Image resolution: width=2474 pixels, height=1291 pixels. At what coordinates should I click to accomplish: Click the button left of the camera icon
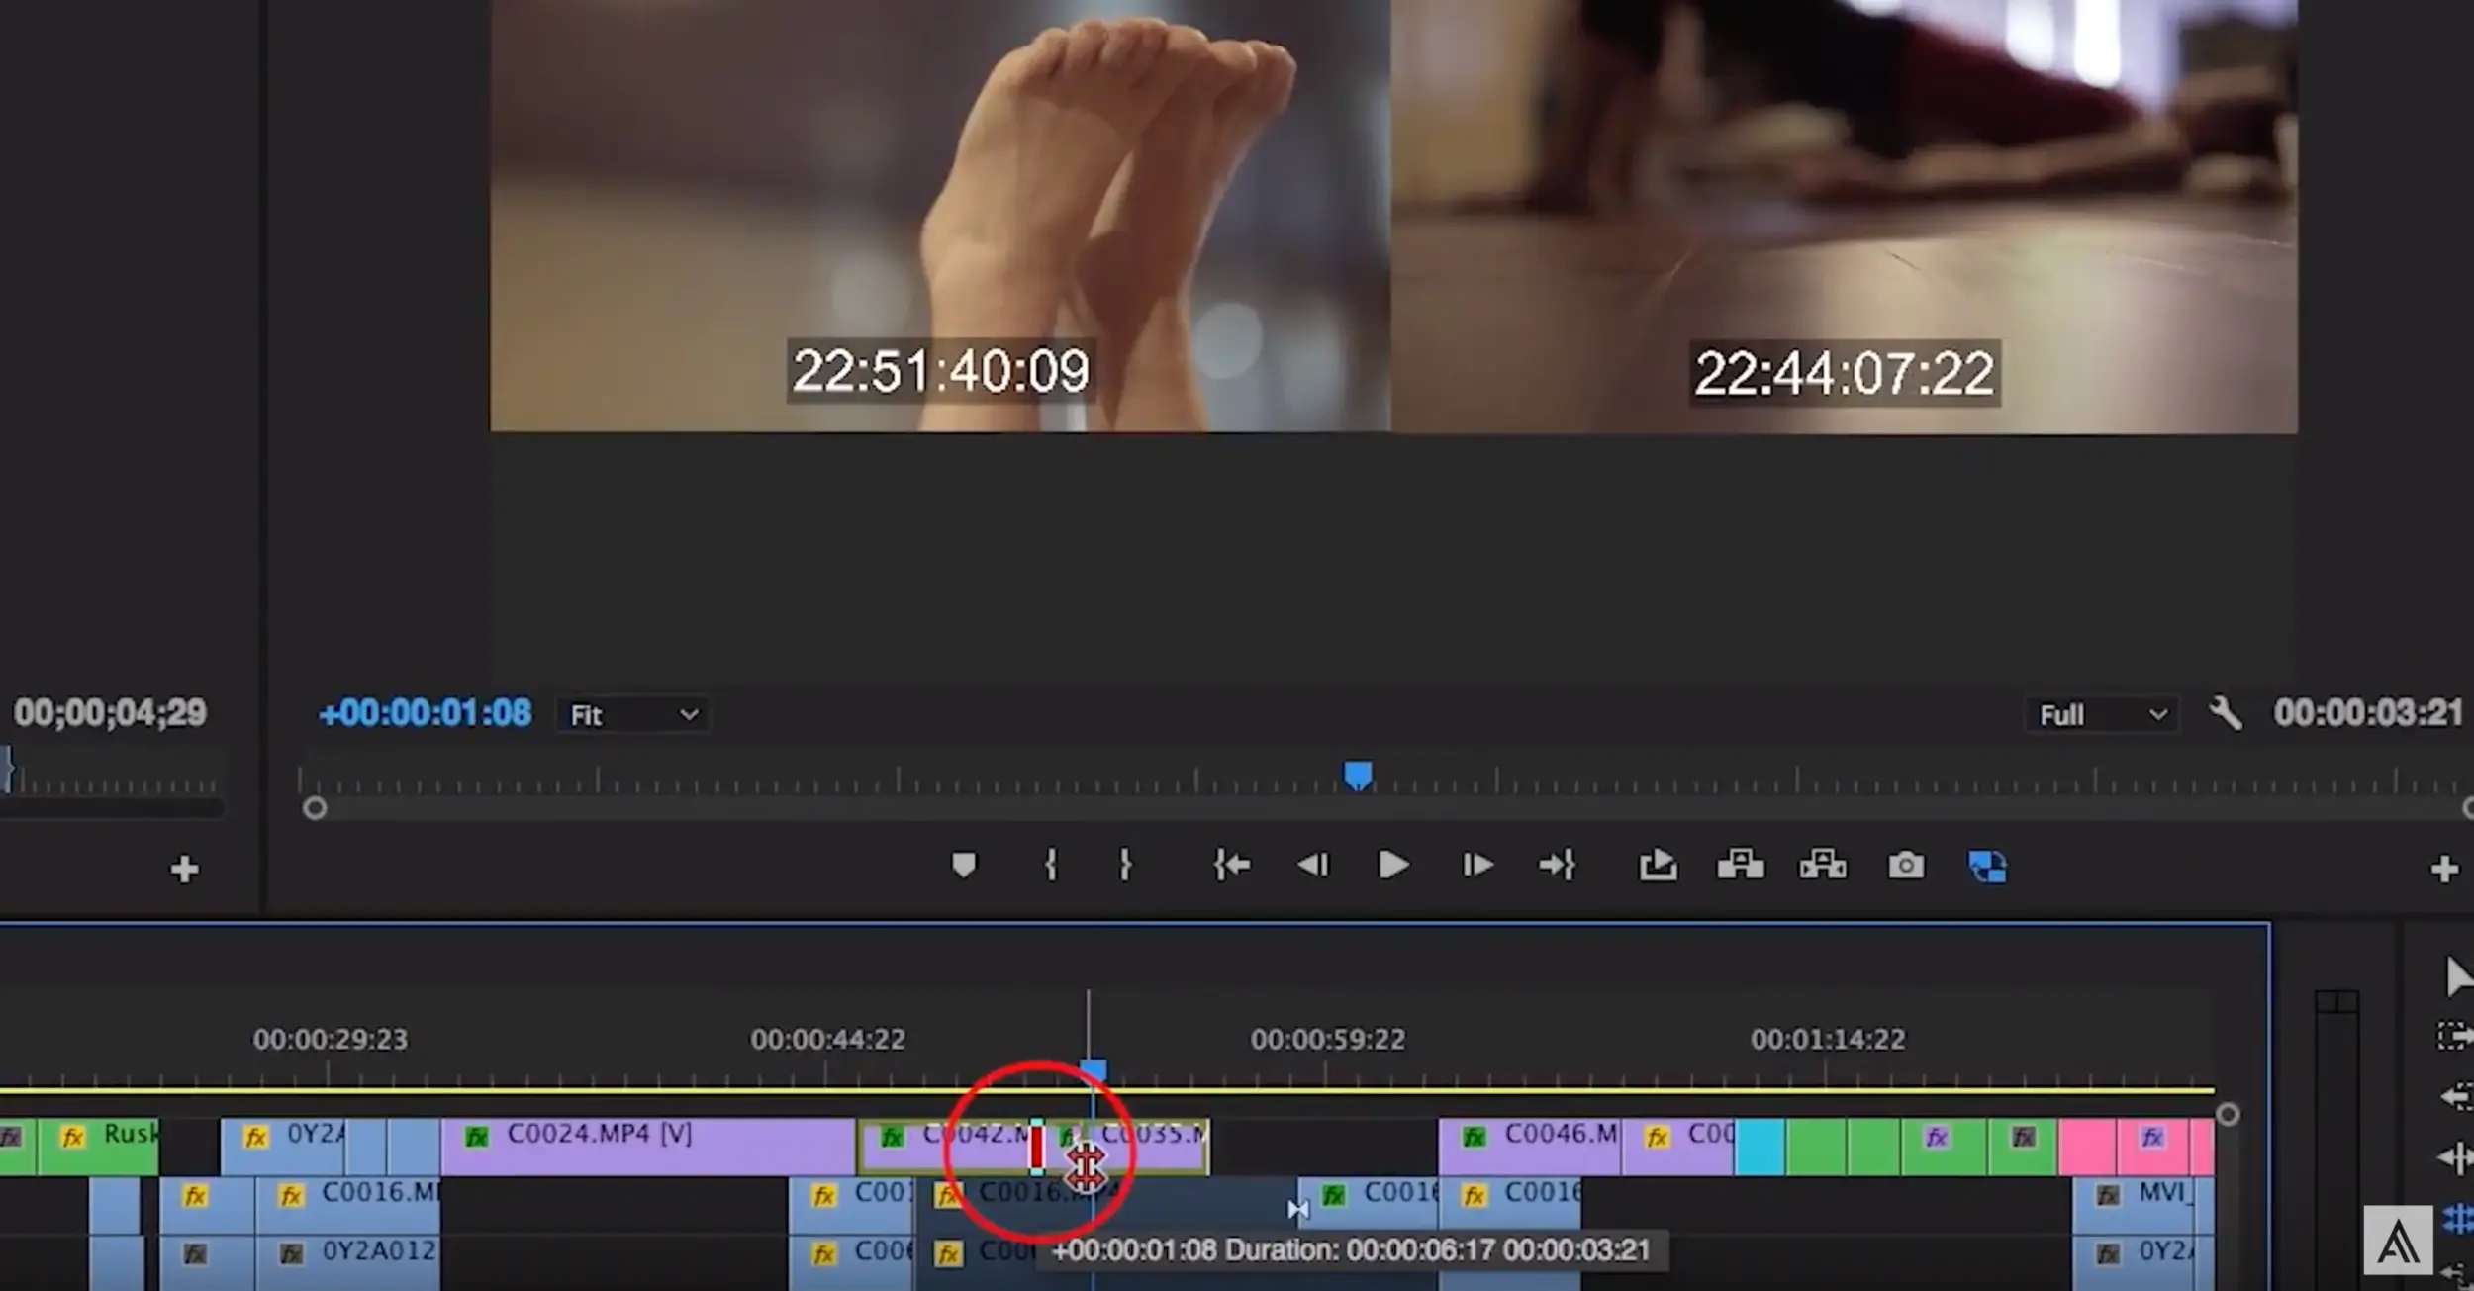coord(1822,866)
